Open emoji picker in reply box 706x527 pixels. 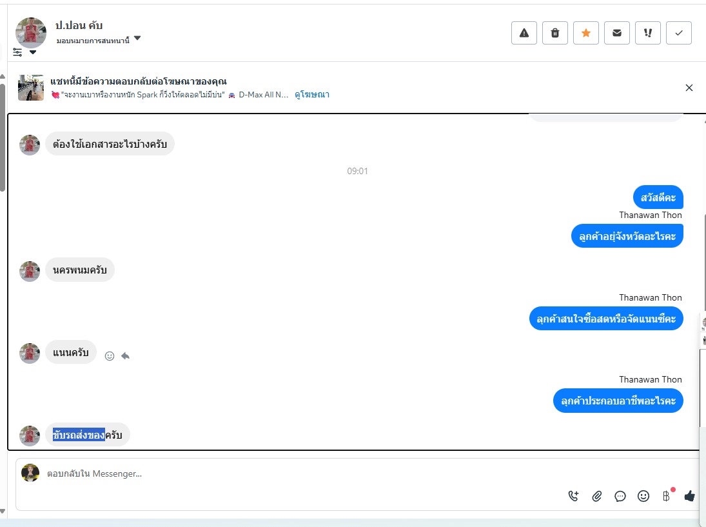tap(643, 497)
